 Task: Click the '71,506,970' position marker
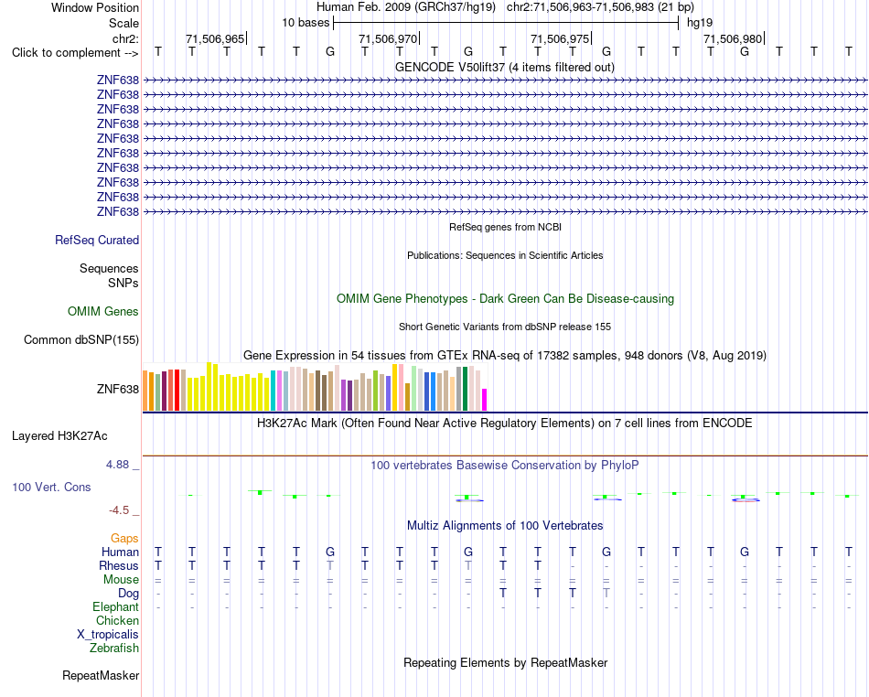tap(388, 38)
